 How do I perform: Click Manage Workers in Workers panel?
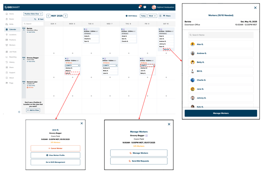221,113
